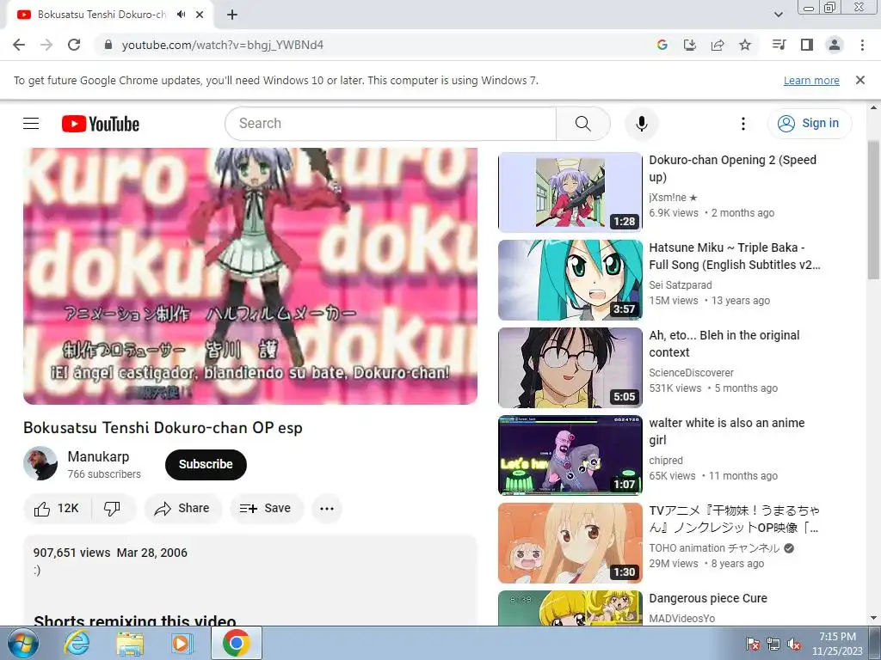Open more actions ellipsis under video
The height and width of the screenshot is (660, 881).
327,509
